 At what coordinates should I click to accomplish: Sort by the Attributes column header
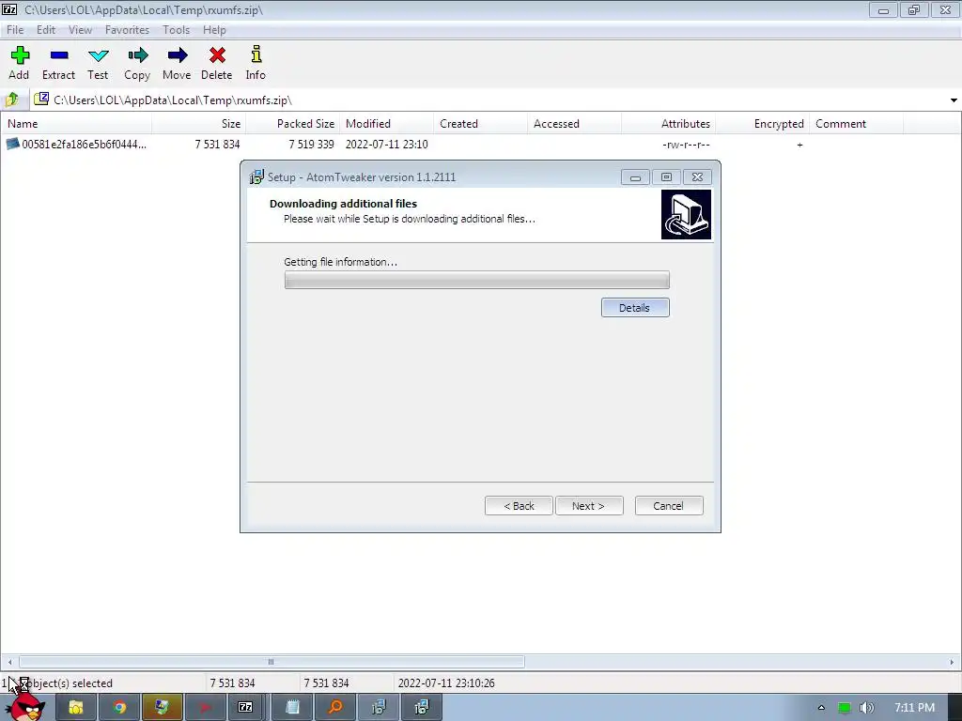point(668,123)
